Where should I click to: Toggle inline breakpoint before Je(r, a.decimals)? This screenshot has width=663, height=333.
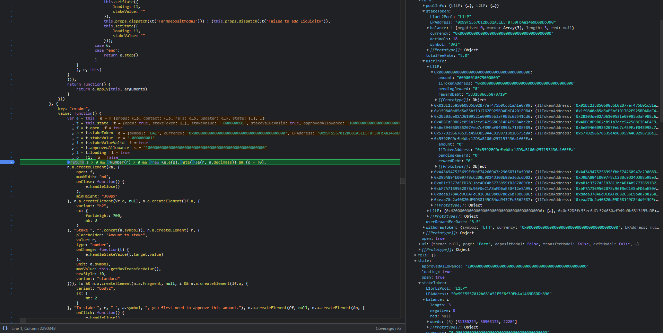(194, 162)
